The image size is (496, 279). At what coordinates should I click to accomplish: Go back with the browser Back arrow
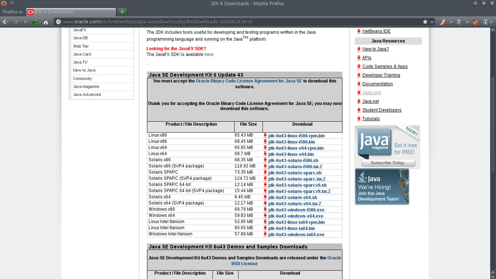click(x=5, y=22)
